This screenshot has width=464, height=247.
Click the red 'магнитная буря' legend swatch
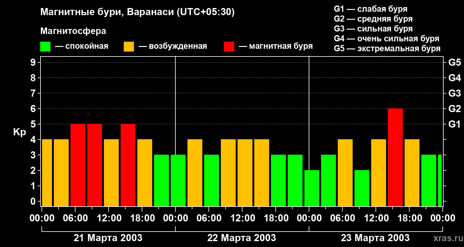tap(229, 47)
